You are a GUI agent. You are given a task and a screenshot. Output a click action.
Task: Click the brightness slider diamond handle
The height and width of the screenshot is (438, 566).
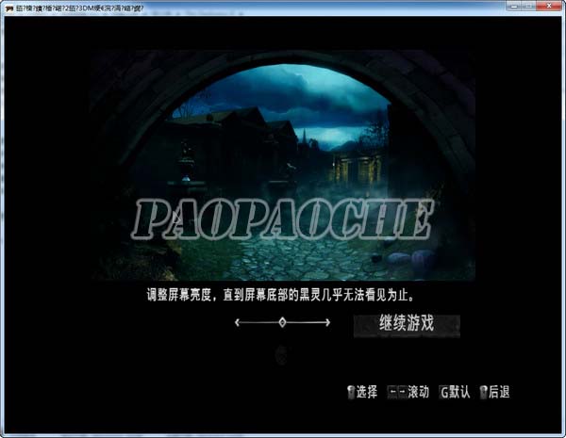[x=282, y=322]
